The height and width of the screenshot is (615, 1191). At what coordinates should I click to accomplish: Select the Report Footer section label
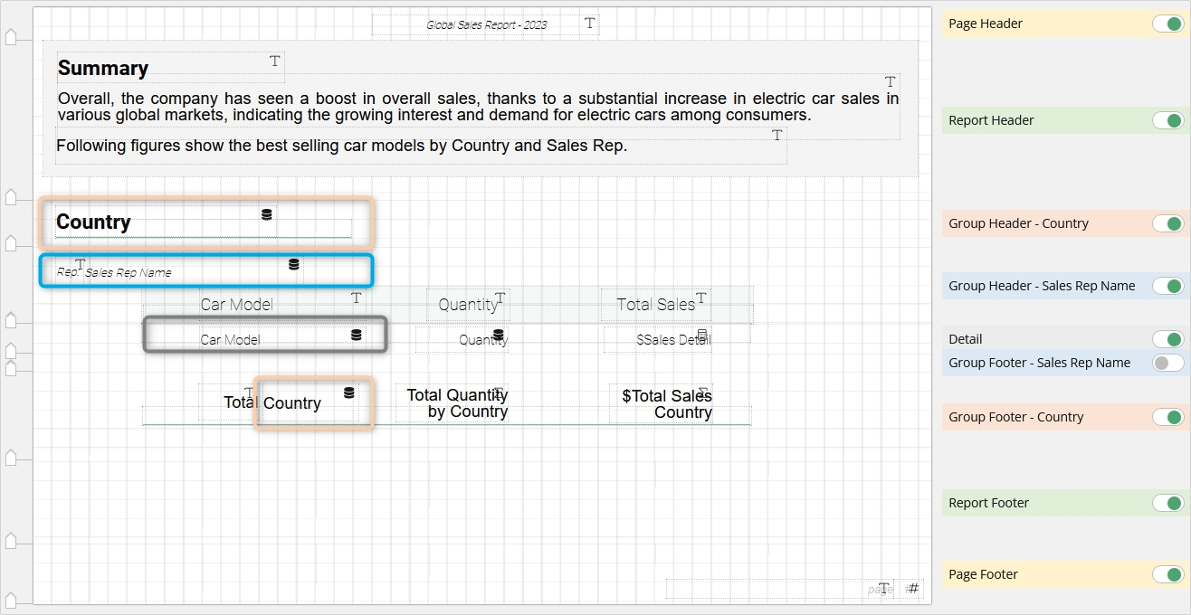988,503
